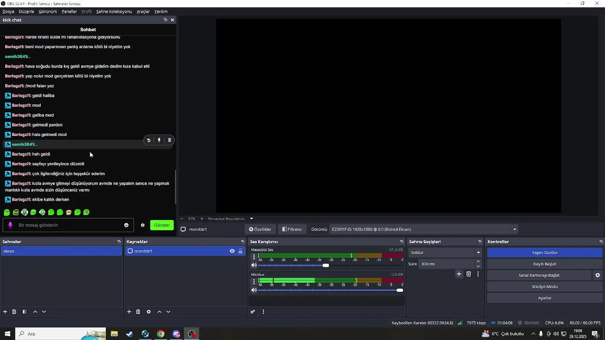Add a new source in Kaynaklar toolbar
Screen dimensions: 605x340
coord(129,312)
